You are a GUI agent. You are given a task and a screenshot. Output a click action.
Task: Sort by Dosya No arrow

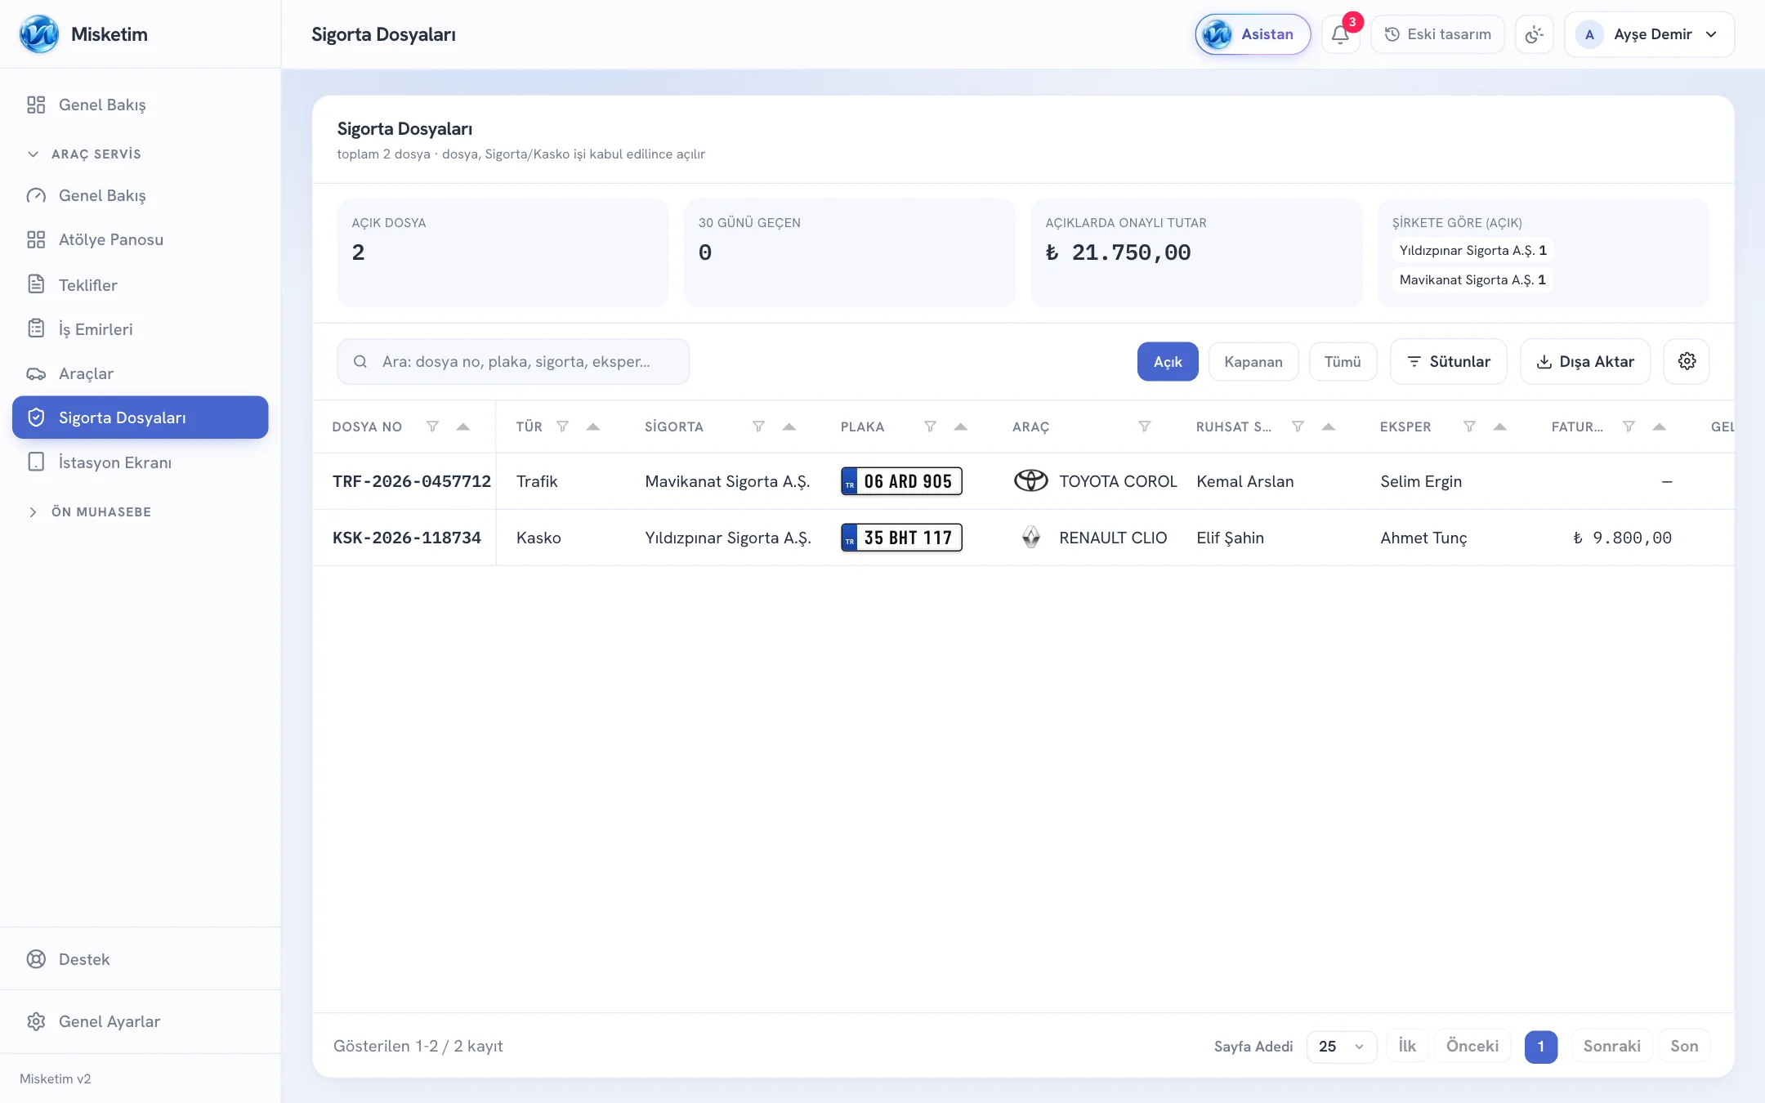463,426
